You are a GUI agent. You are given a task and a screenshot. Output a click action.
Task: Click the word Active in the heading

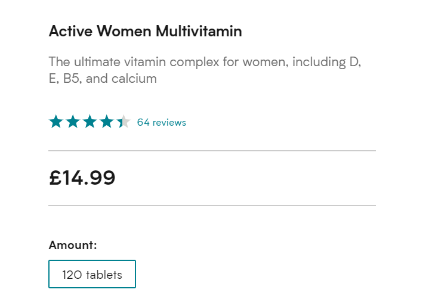[67, 32]
